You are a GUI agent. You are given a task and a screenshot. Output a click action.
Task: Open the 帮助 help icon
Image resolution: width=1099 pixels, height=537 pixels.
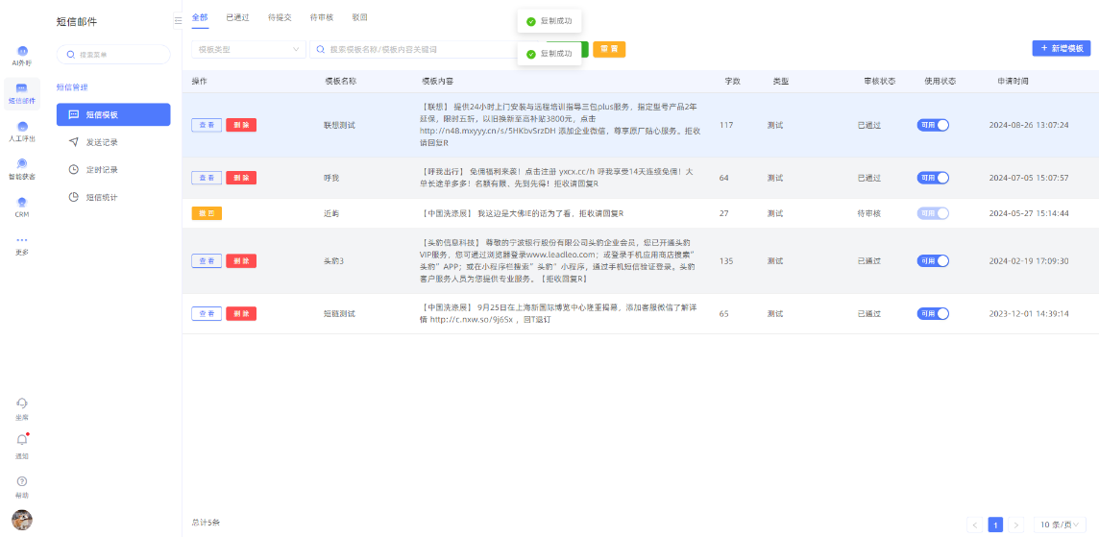point(22,481)
